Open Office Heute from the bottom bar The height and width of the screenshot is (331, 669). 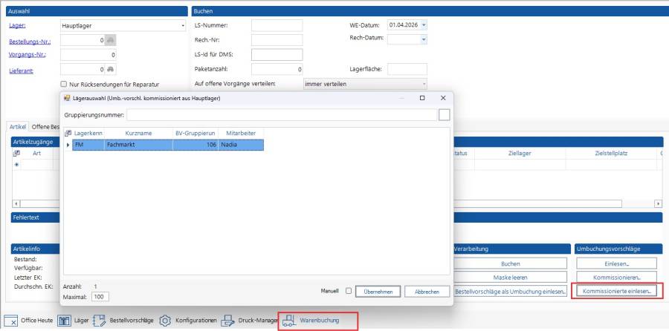click(x=29, y=321)
